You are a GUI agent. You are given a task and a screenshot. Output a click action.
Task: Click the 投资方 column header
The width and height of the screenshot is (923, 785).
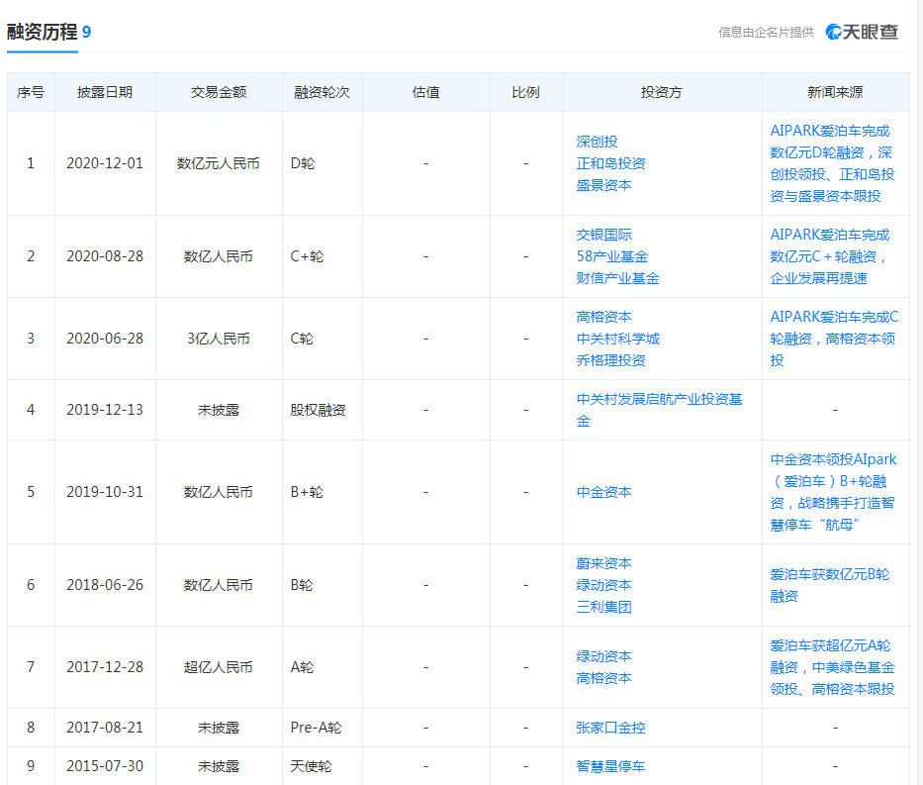(x=662, y=92)
